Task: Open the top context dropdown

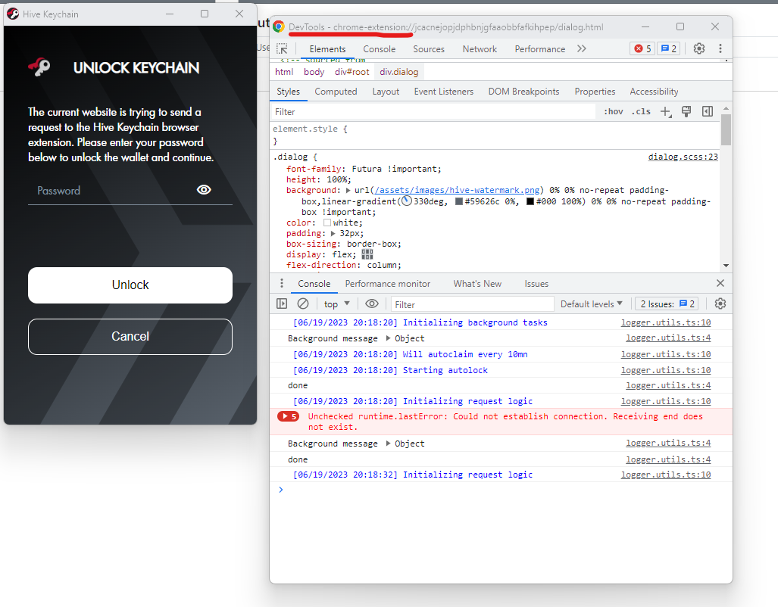Action: (x=337, y=304)
